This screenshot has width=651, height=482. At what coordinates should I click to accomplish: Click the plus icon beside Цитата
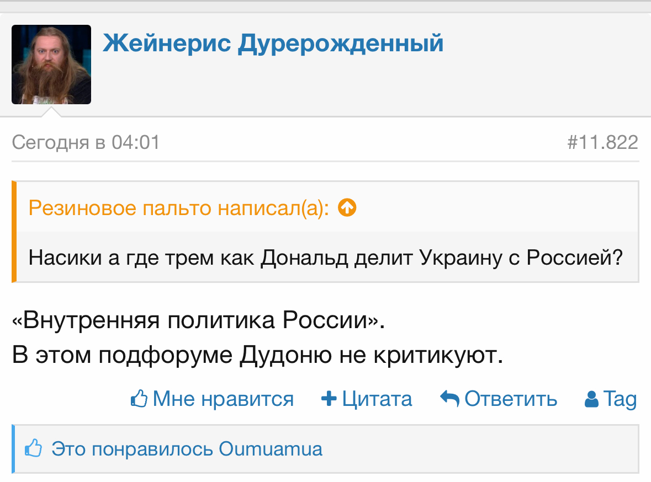tap(329, 399)
